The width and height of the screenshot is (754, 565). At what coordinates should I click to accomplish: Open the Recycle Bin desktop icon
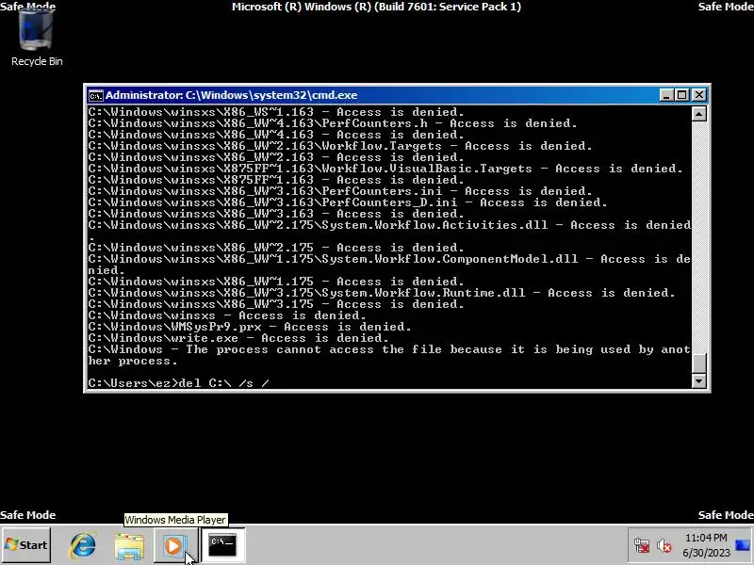pyautogui.click(x=36, y=38)
